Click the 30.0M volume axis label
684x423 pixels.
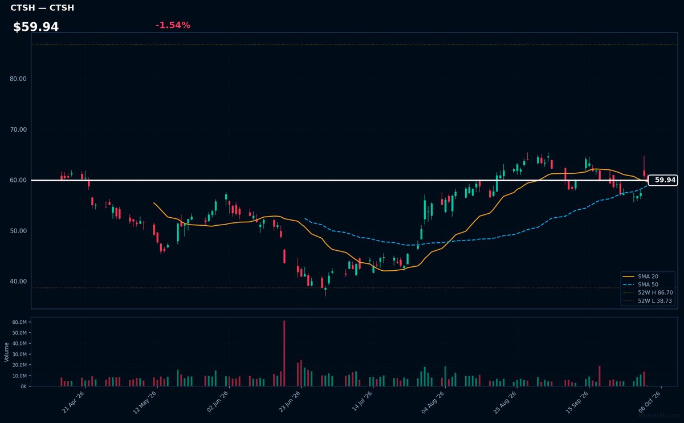pos(19,355)
